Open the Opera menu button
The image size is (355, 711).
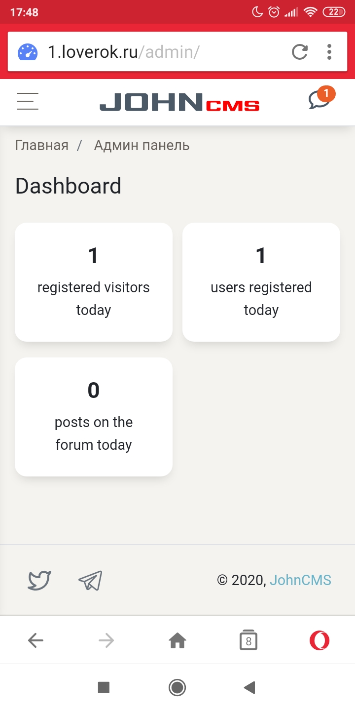pyautogui.click(x=319, y=641)
